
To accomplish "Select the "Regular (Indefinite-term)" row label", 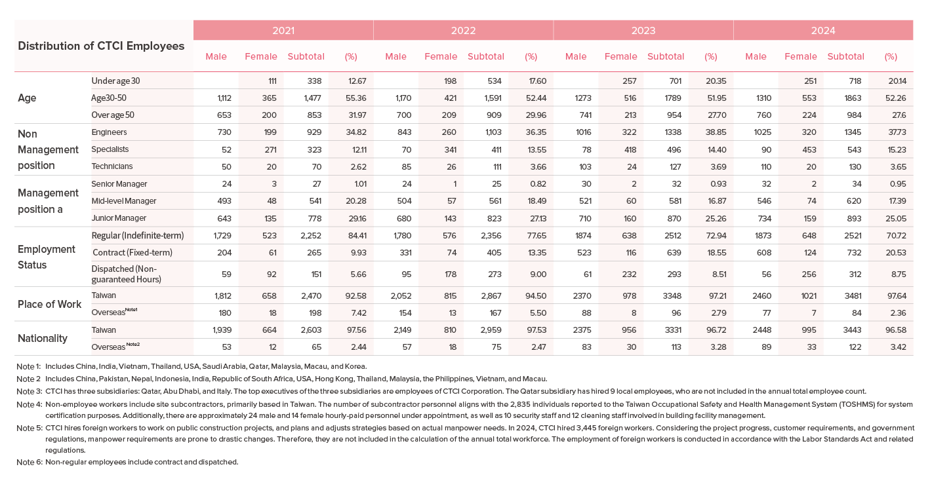I will click(138, 235).
